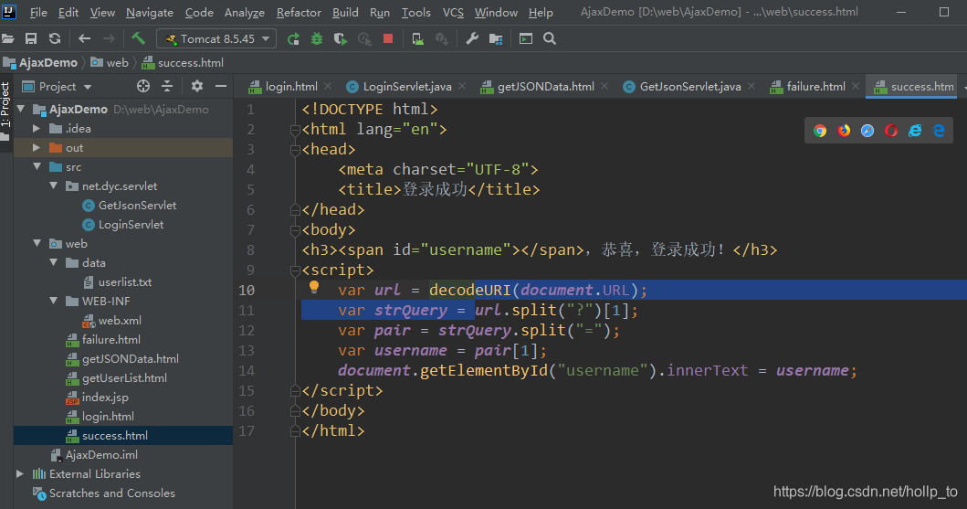Locate current file with the crosshair icon
The image size is (967, 509).
(143, 87)
